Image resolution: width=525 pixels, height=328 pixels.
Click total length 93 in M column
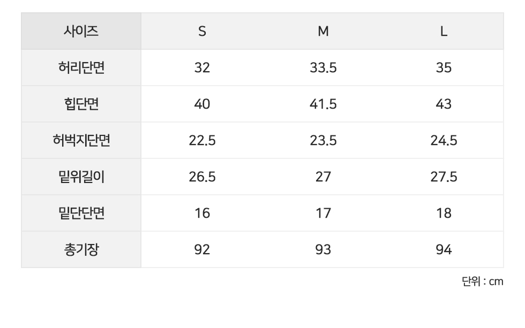click(x=323, y=249)
